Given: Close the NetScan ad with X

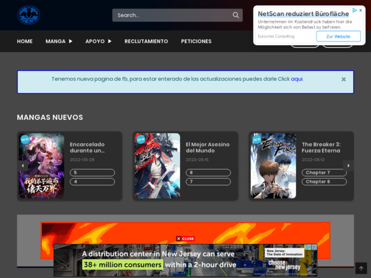Looking at the screenshot, I should click(x=360, y=10).
